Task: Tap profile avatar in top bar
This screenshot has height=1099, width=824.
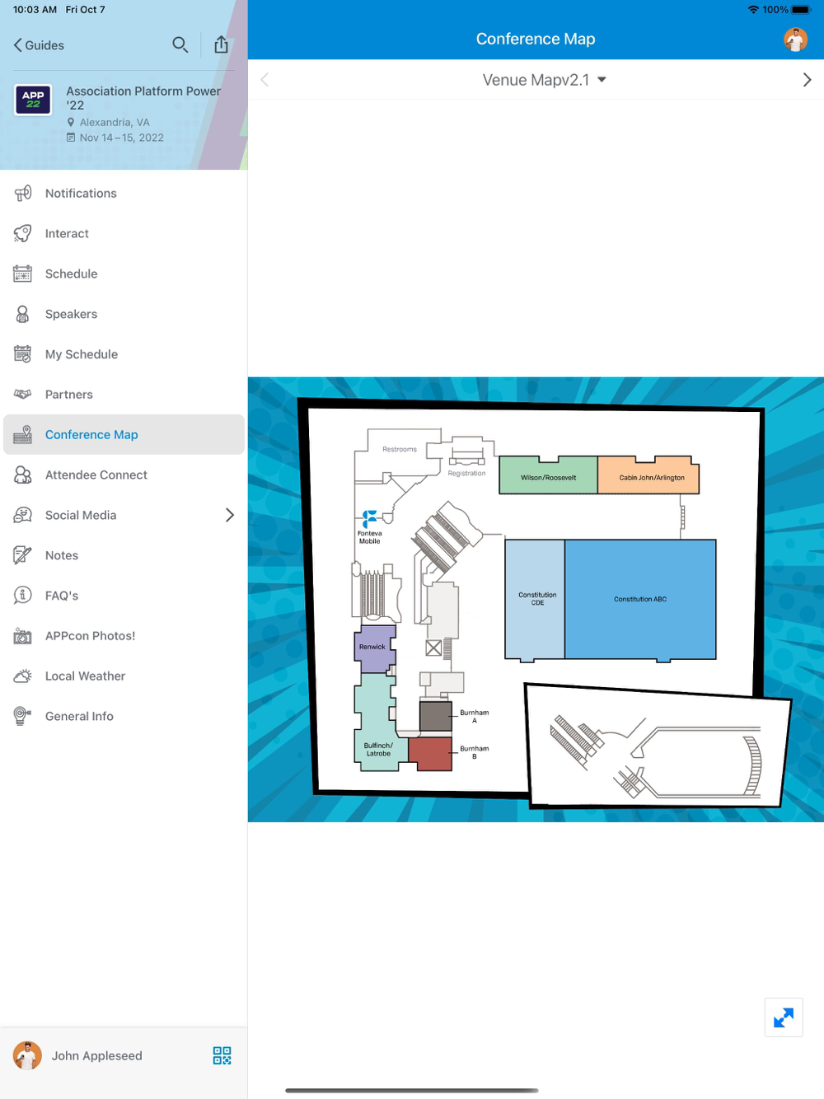Action: (795, 39)
